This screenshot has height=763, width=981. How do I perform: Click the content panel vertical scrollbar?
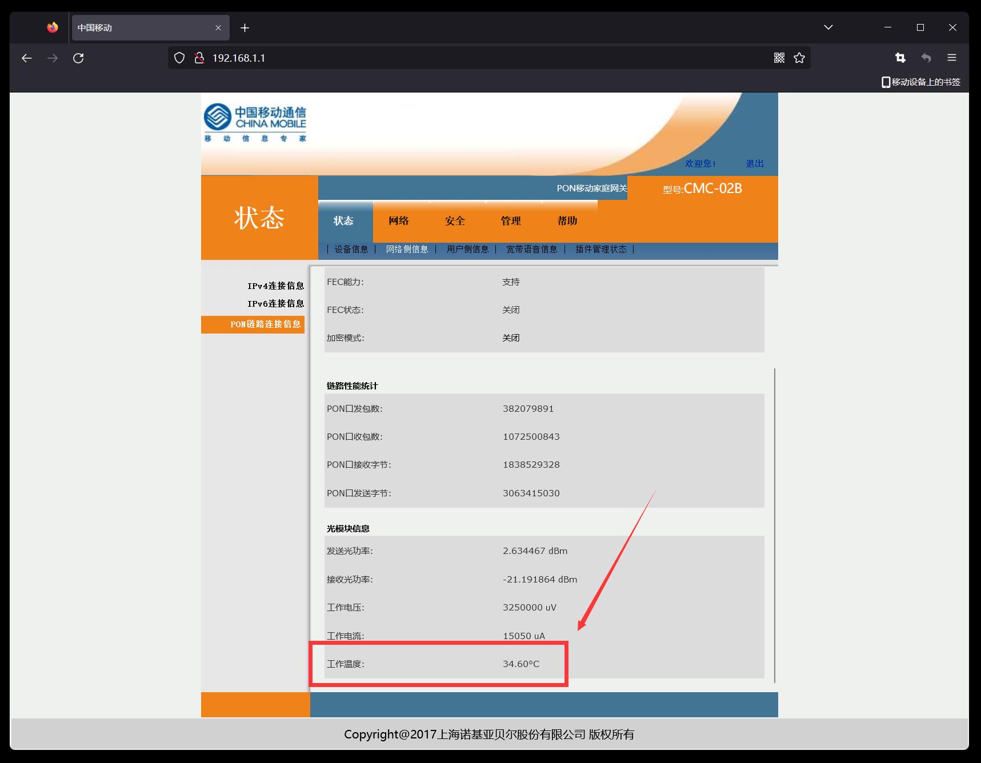click(774, 525)
